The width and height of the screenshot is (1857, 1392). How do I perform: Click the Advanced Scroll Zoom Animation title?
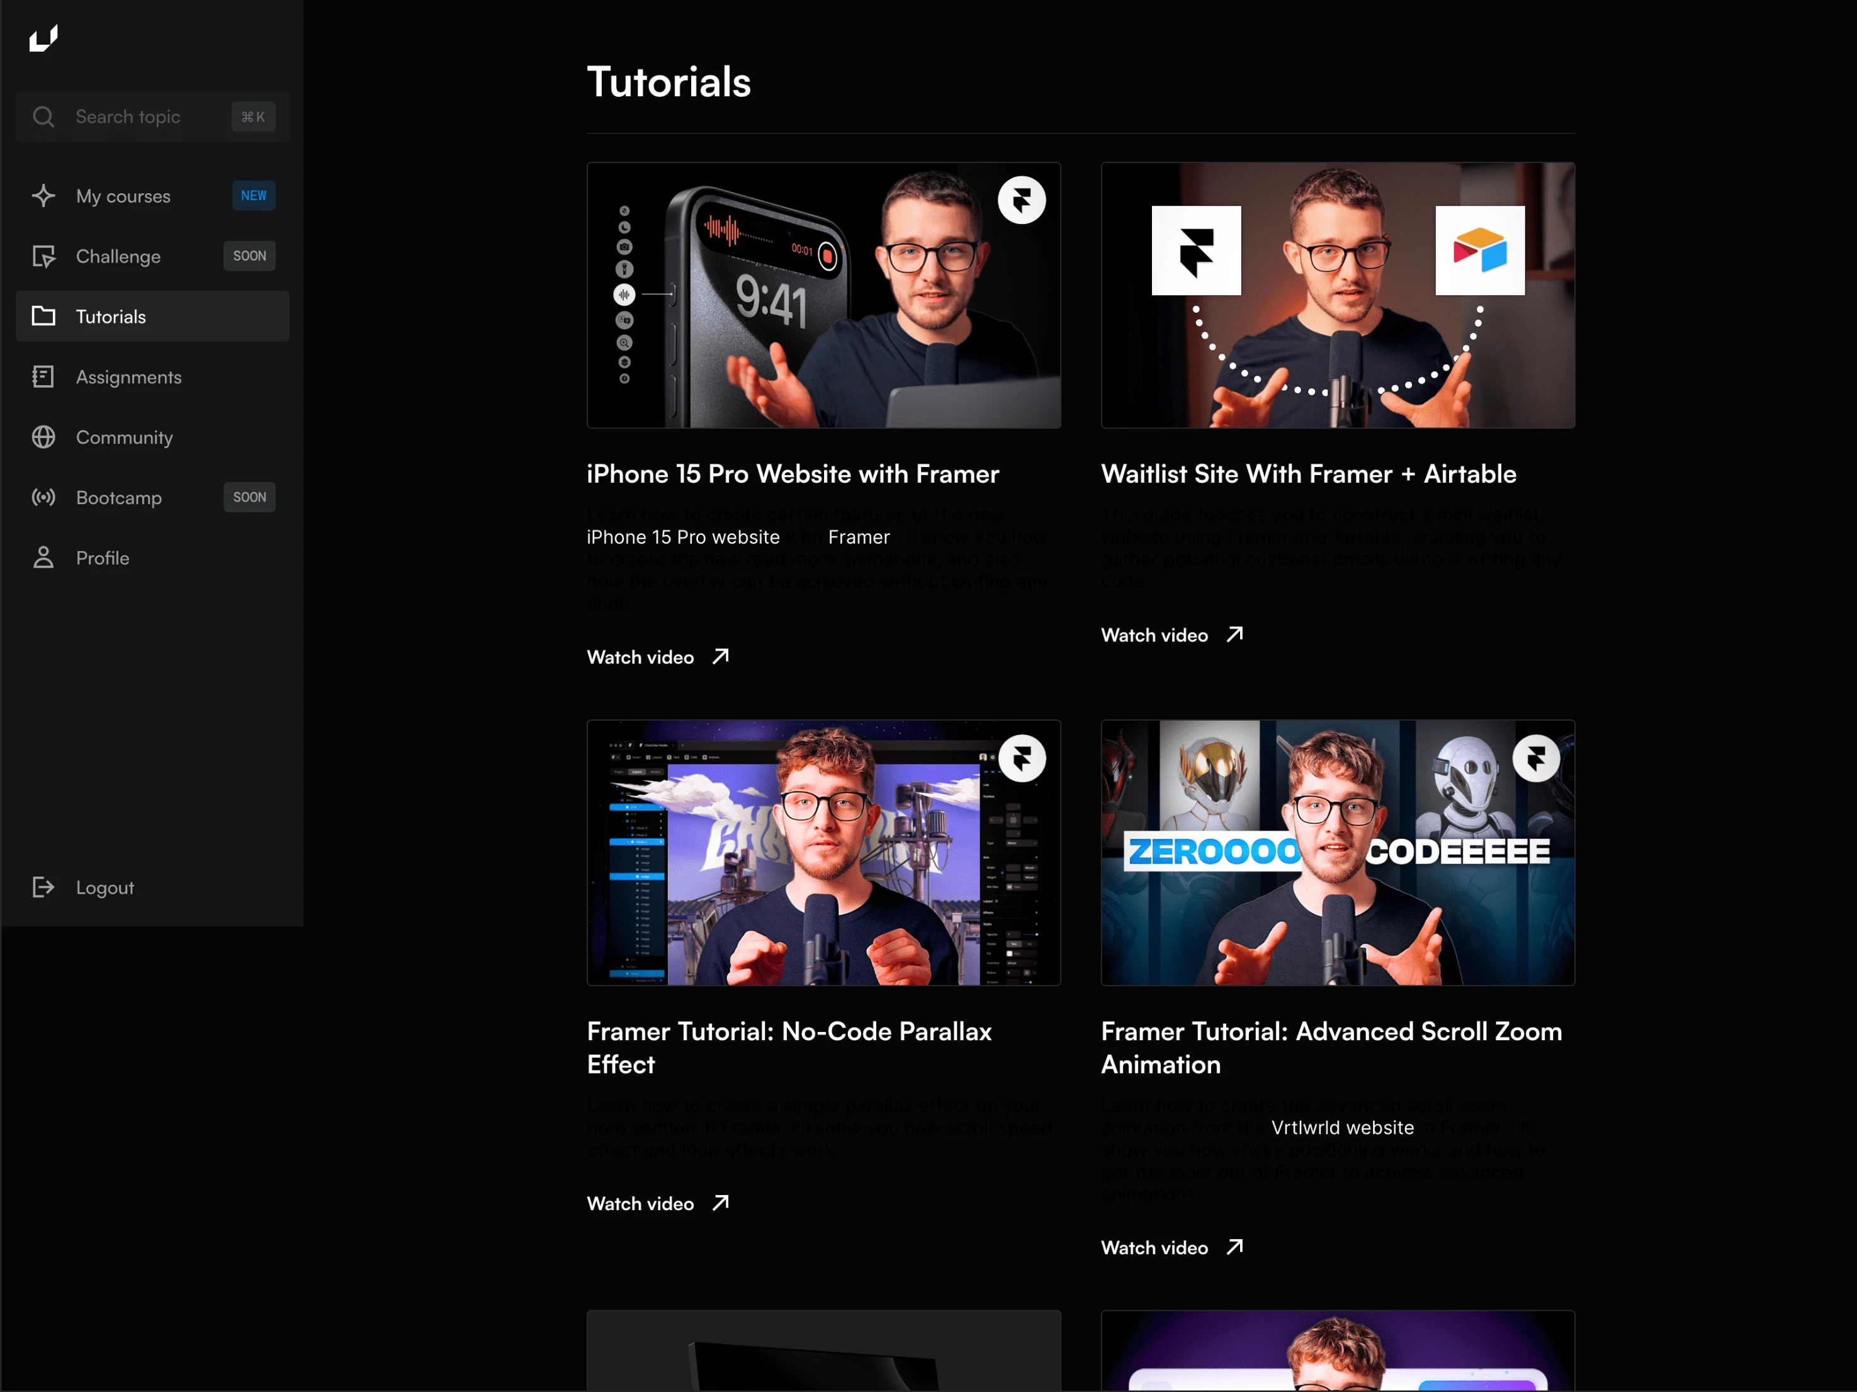(x=1331, y=1048)
